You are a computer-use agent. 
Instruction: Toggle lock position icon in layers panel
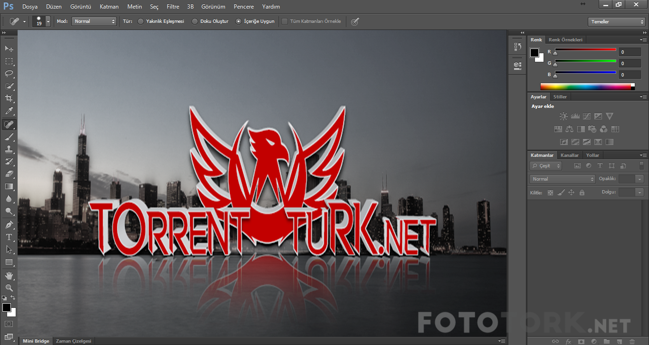click(x=571, y=192)
